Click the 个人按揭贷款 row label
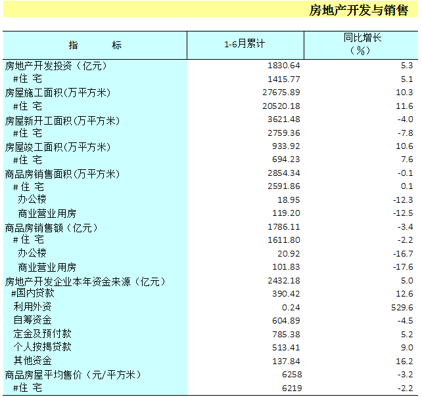 click(43, 347)
